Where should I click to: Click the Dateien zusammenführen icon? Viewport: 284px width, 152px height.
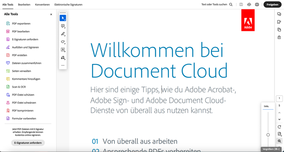click(8, 63)
